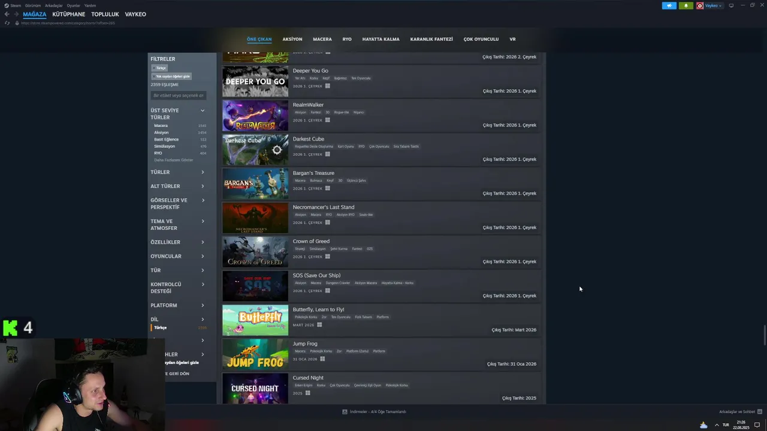Viewport: 767px width, 431px height.
Task: Switch to the KARANLIK FANTEZİ tab
Action: click(x=431, y=39)
